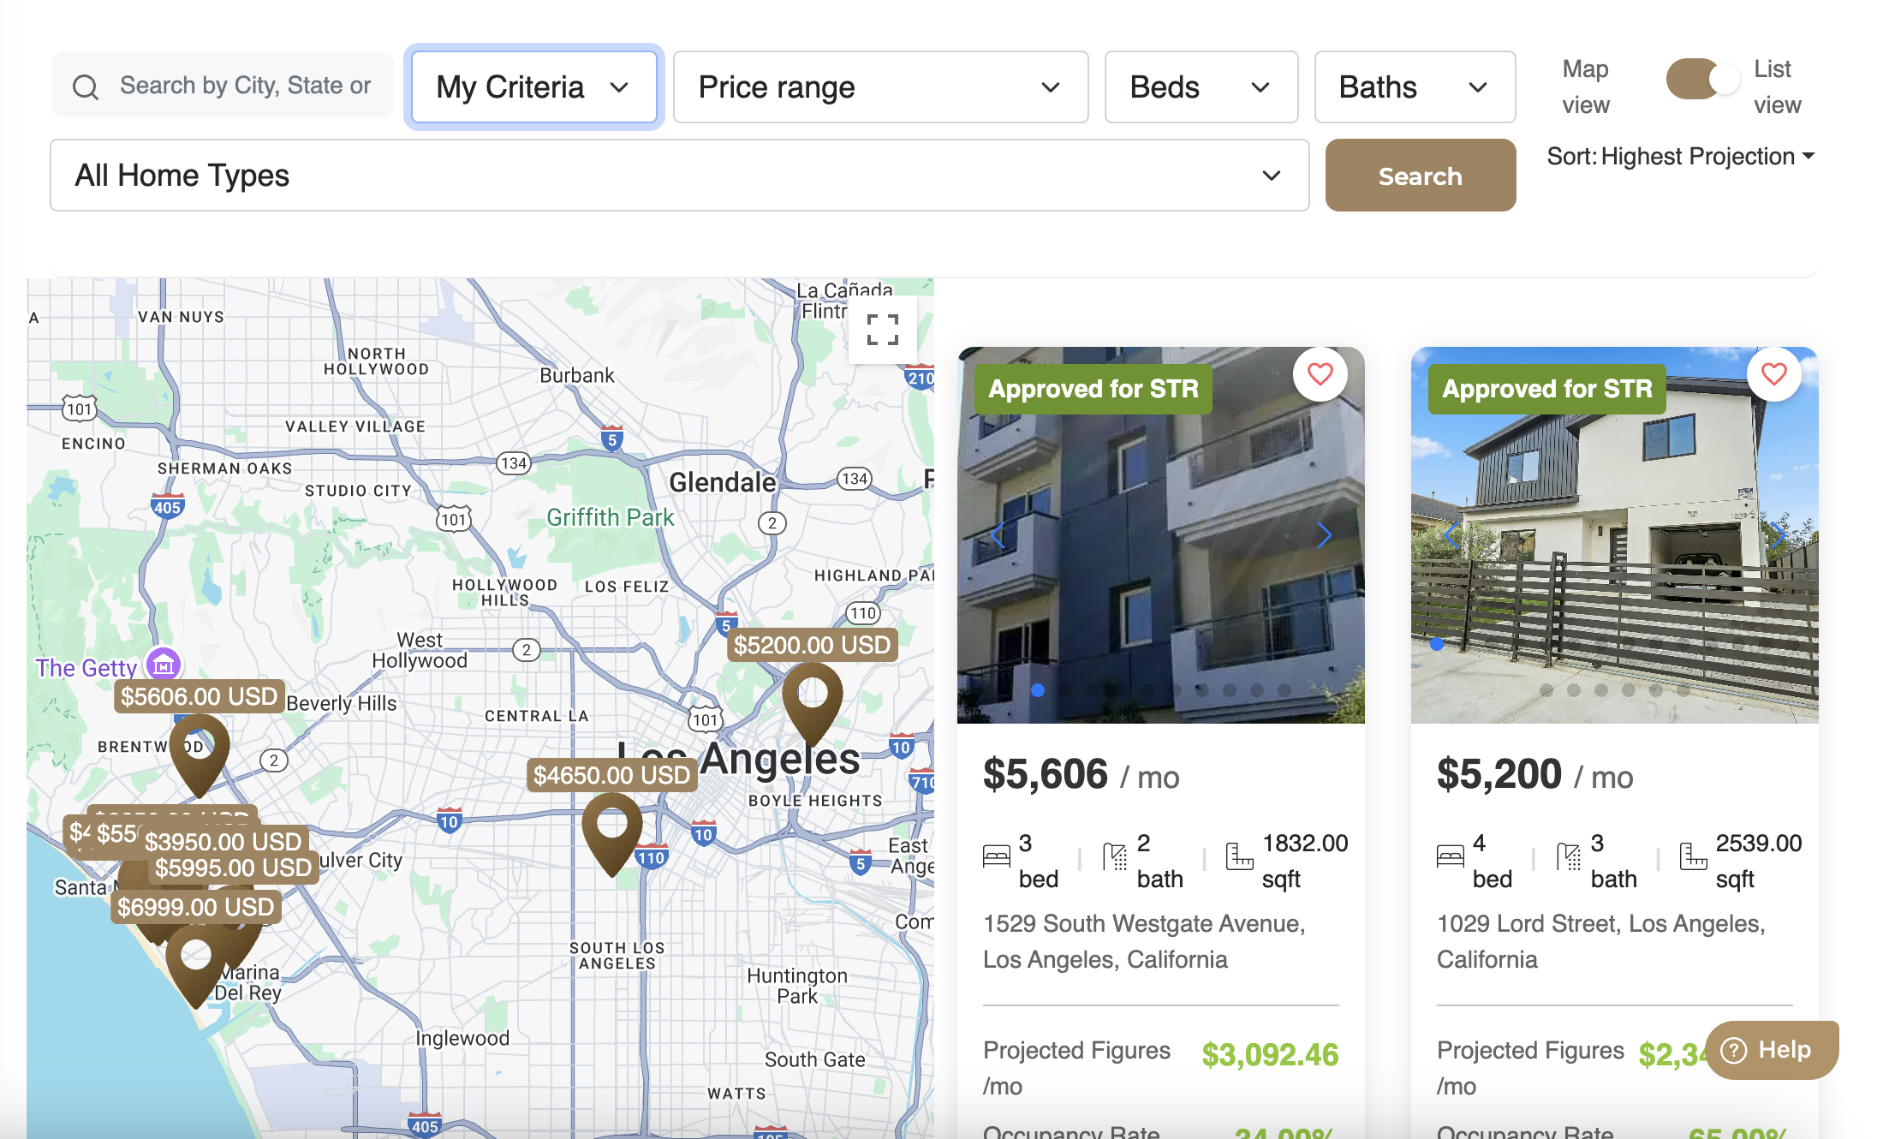Open the Beds filter dropdown
This screenshot has height=1139, width=1877.
(x=1201, y=87)
